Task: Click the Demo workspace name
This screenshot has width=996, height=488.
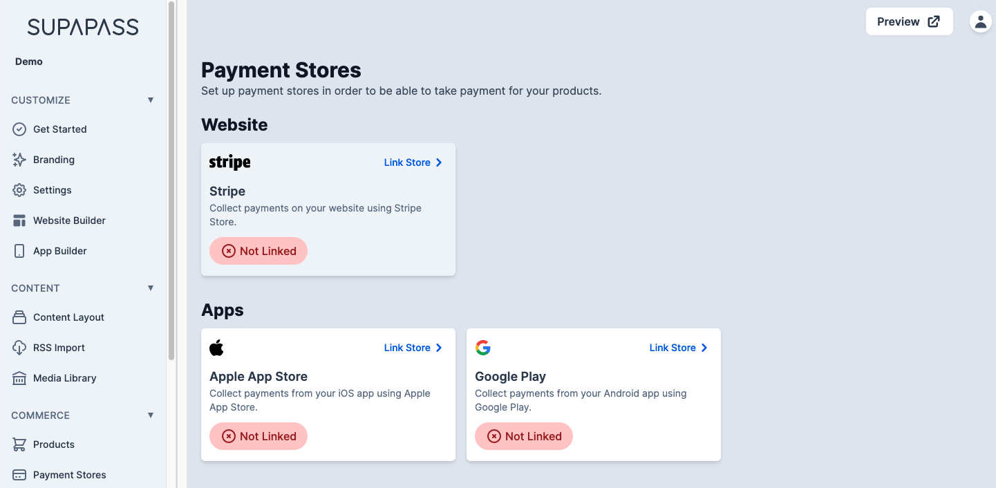Action: tap(29, 62)
